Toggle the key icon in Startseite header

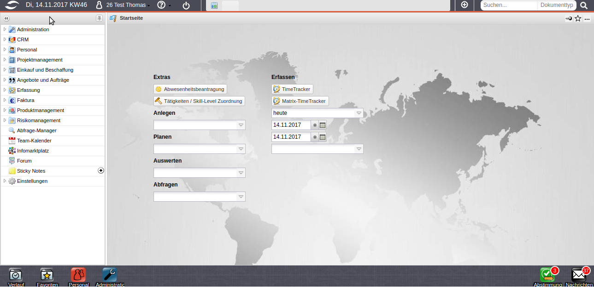coord(569,19)
